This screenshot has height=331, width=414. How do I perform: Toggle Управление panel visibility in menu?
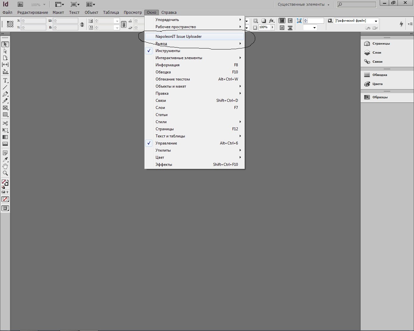coord(194,143)
